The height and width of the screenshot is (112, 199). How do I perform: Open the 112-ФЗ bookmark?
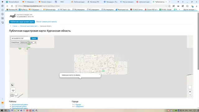pos(137,10)
